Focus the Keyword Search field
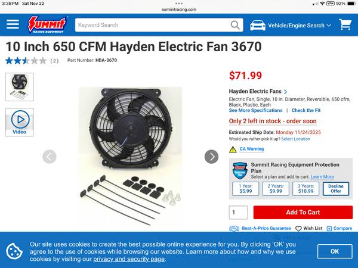The image size is (358, 268). coord(152,25)
